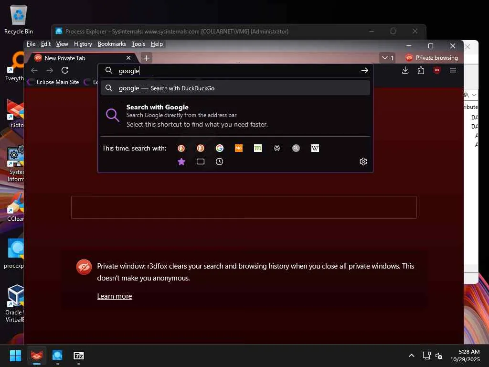Switch to Process Explorer in taskbar

tap(57, 356)
